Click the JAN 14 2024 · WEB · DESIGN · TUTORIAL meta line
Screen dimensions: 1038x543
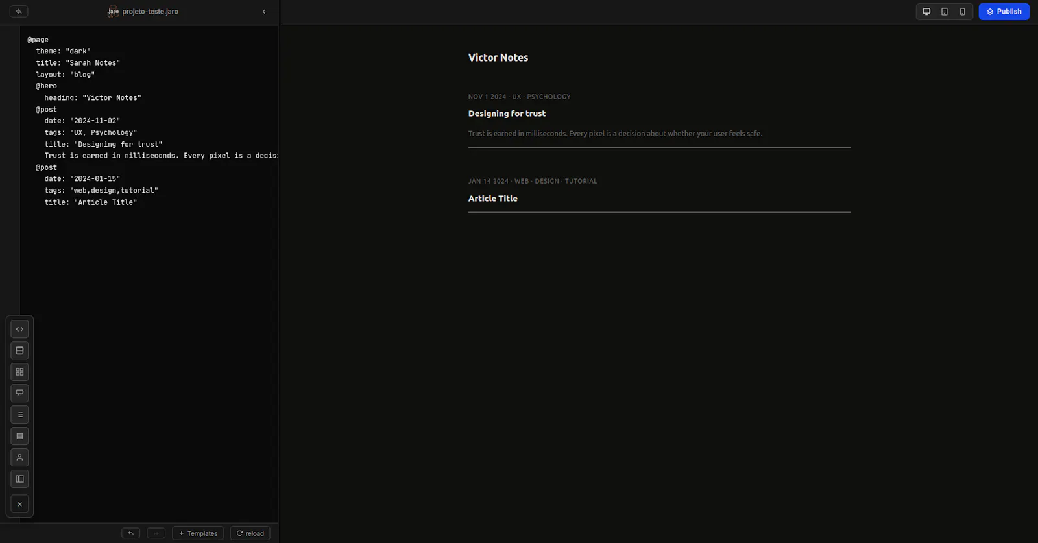coord(533,181)
